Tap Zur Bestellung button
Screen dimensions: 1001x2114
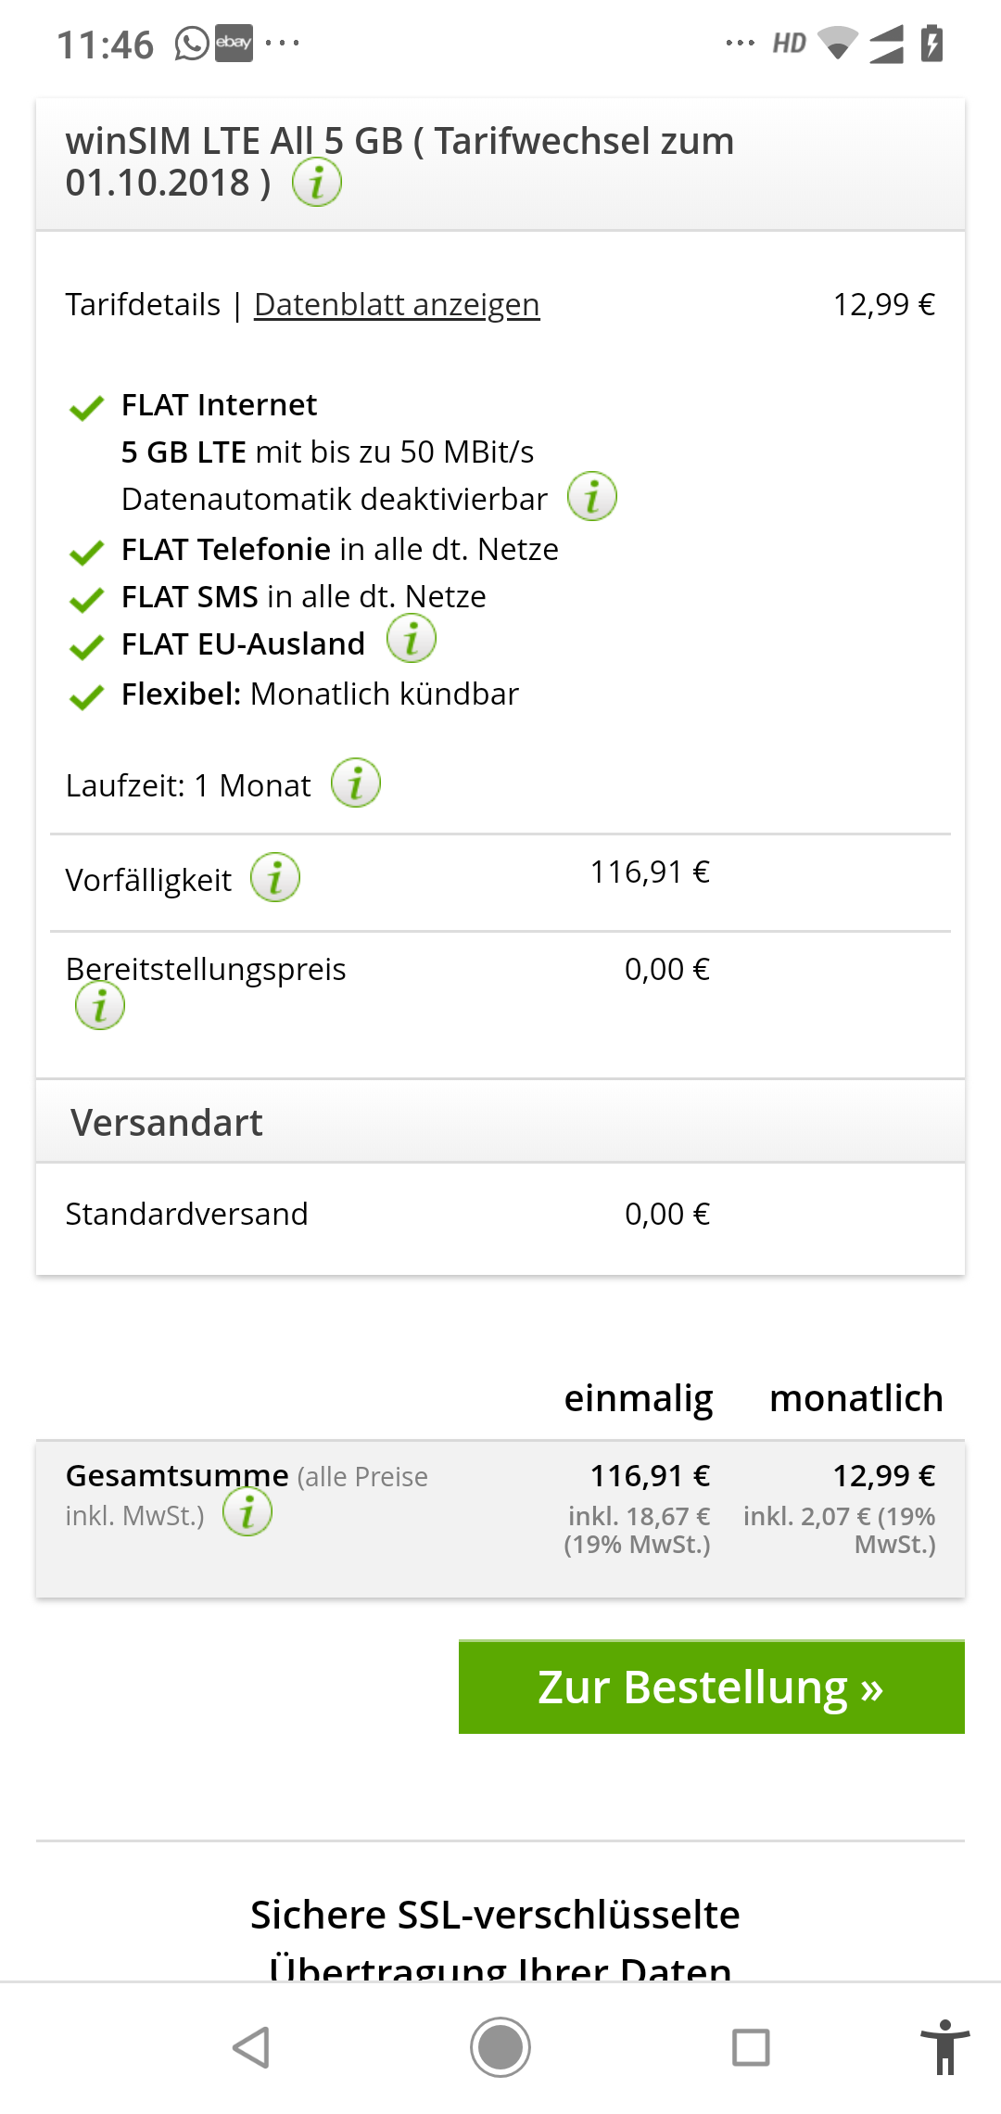click(711, 1687)
